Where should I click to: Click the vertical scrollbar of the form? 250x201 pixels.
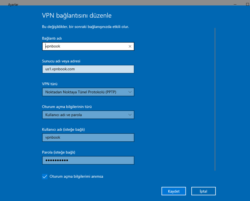[215, 99]
